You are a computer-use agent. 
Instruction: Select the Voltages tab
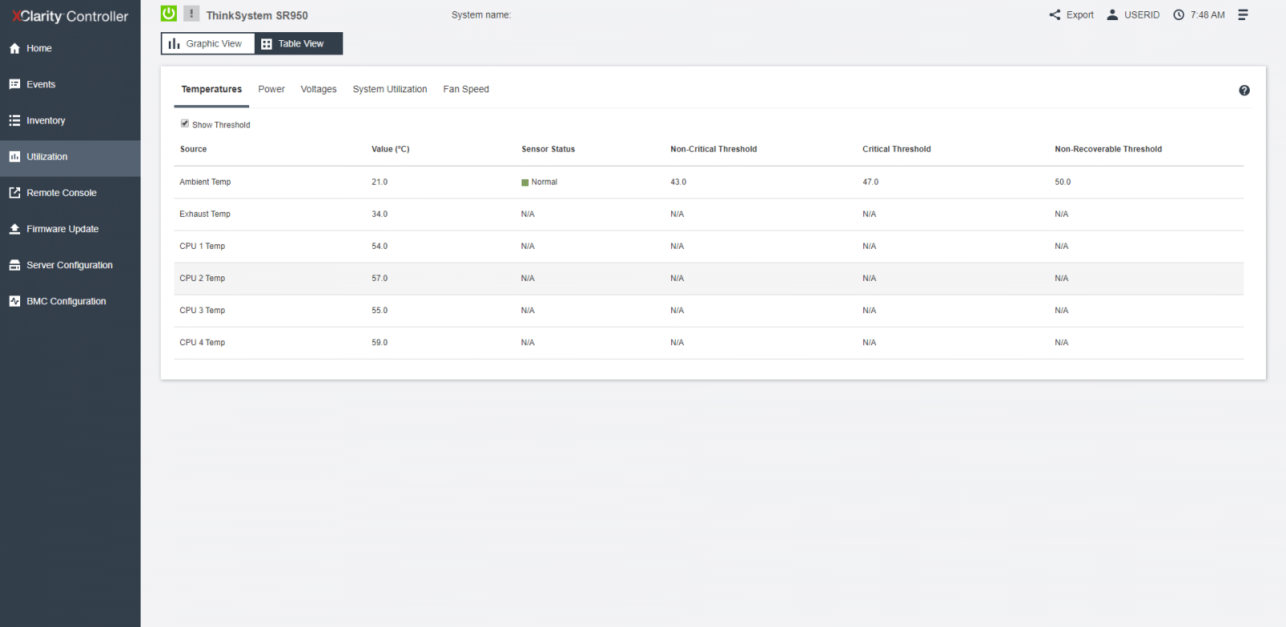tap(318, 89)
